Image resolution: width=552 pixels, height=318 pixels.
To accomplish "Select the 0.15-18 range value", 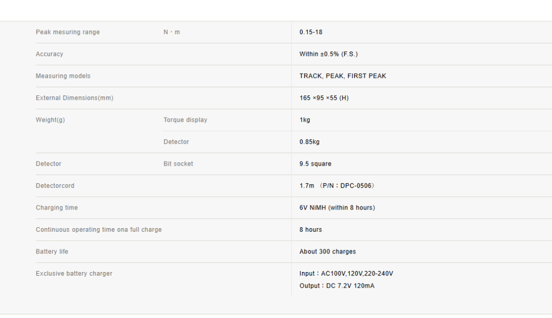I will [x=311, y=32].
